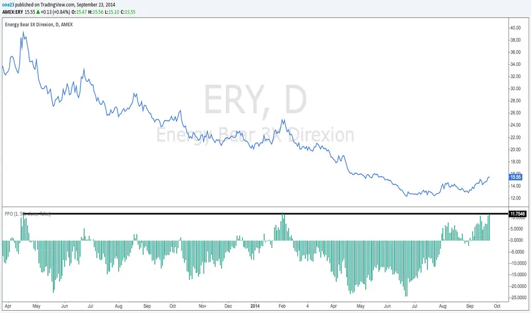Click the Jul label after 2014

click(414, 306)
